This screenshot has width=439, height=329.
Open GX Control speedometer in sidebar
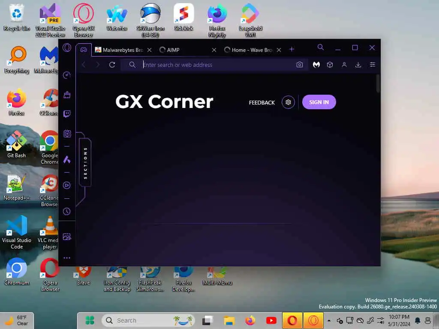point(67,75)
